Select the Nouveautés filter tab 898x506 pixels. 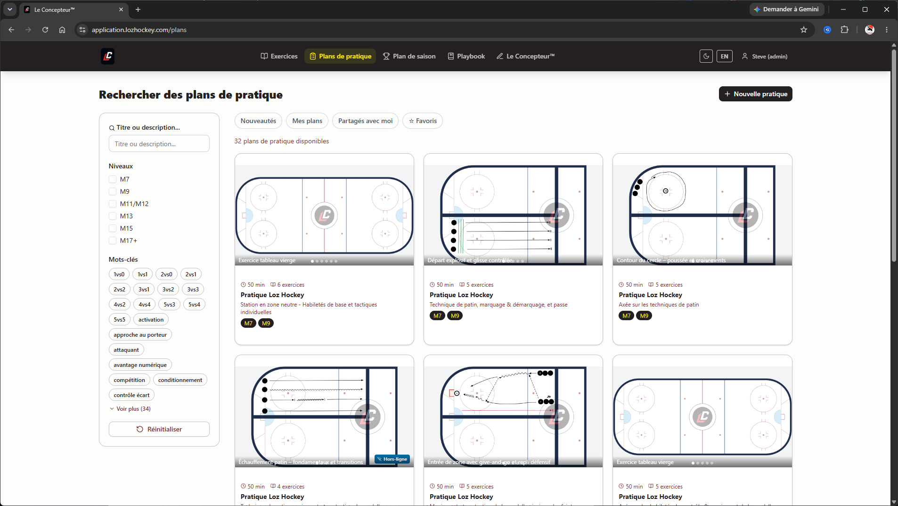point(258,121)
